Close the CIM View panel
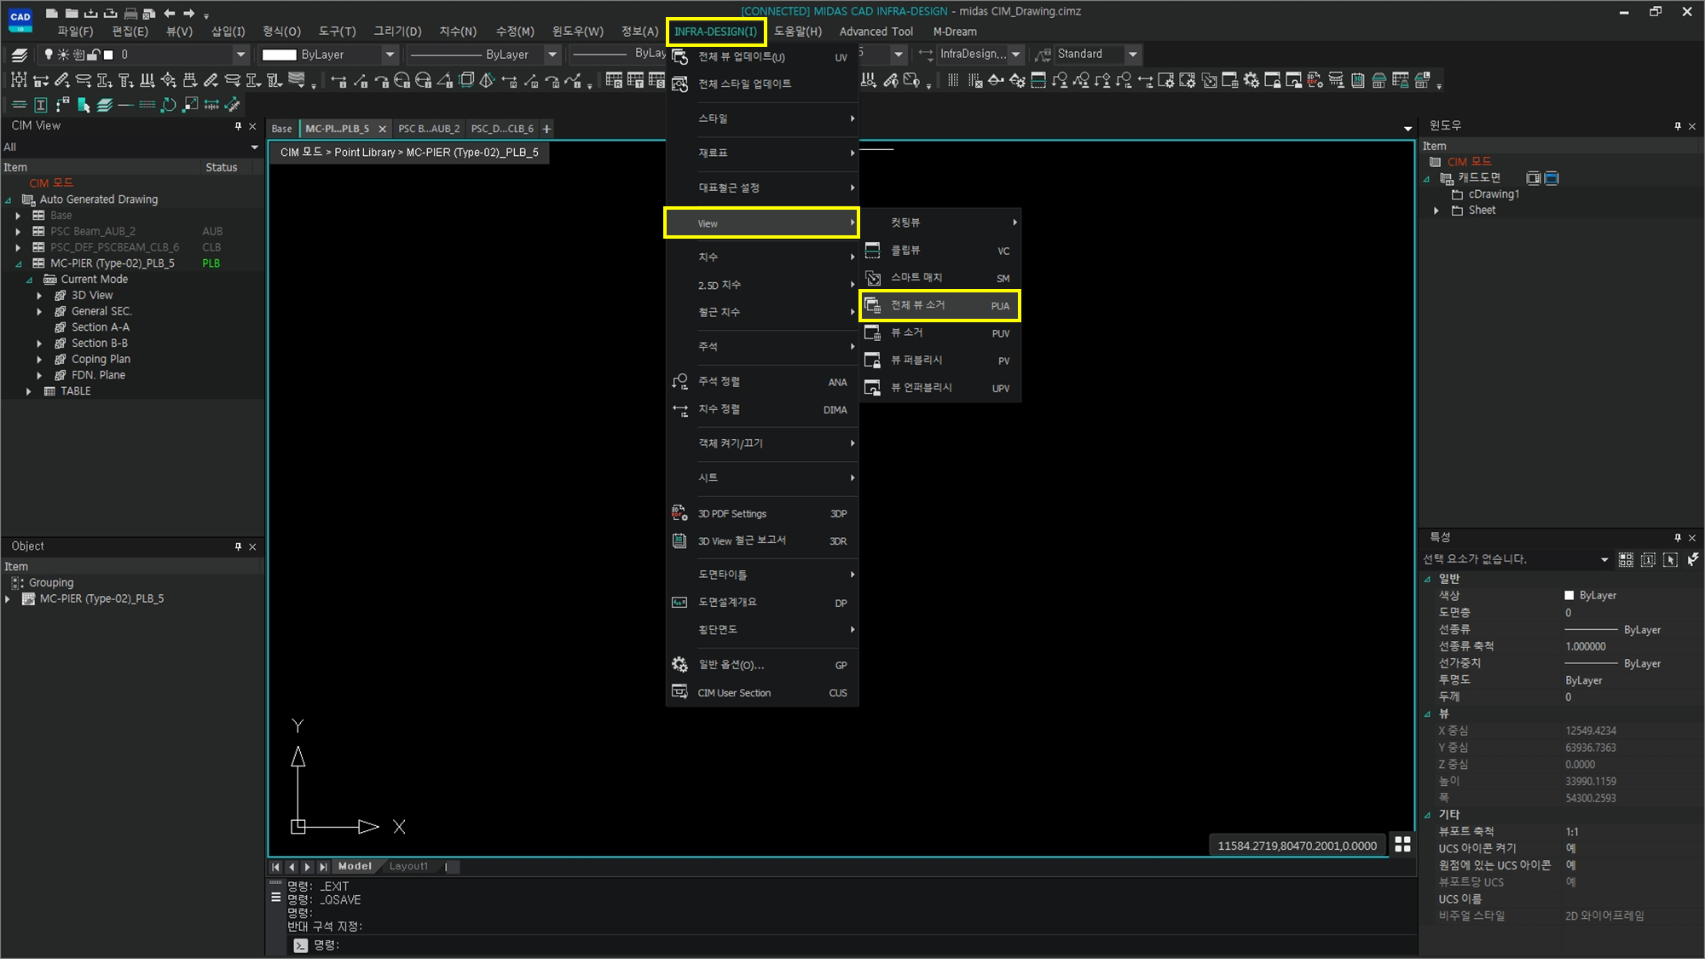The image size is (1705, 959). (x=252, y=126)
